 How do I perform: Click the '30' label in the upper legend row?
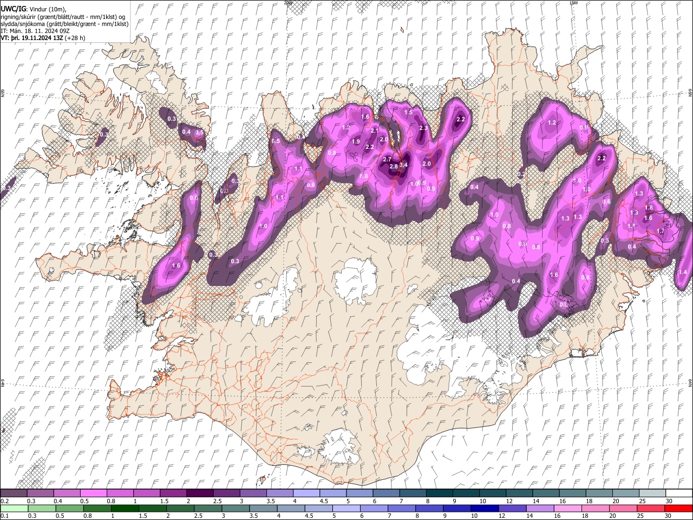coord(669,501)
